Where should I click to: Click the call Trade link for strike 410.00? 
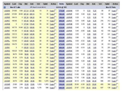click(x=52, y=24)
